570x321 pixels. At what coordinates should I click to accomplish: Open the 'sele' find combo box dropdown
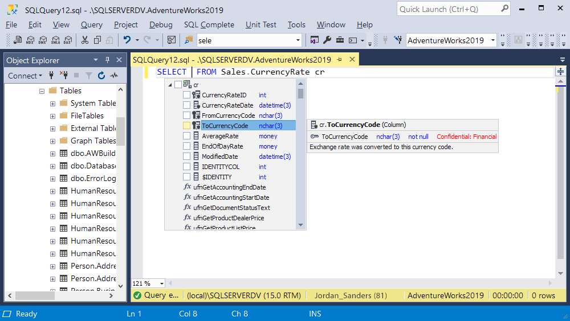pyautogui.click(x=298, y=40)
